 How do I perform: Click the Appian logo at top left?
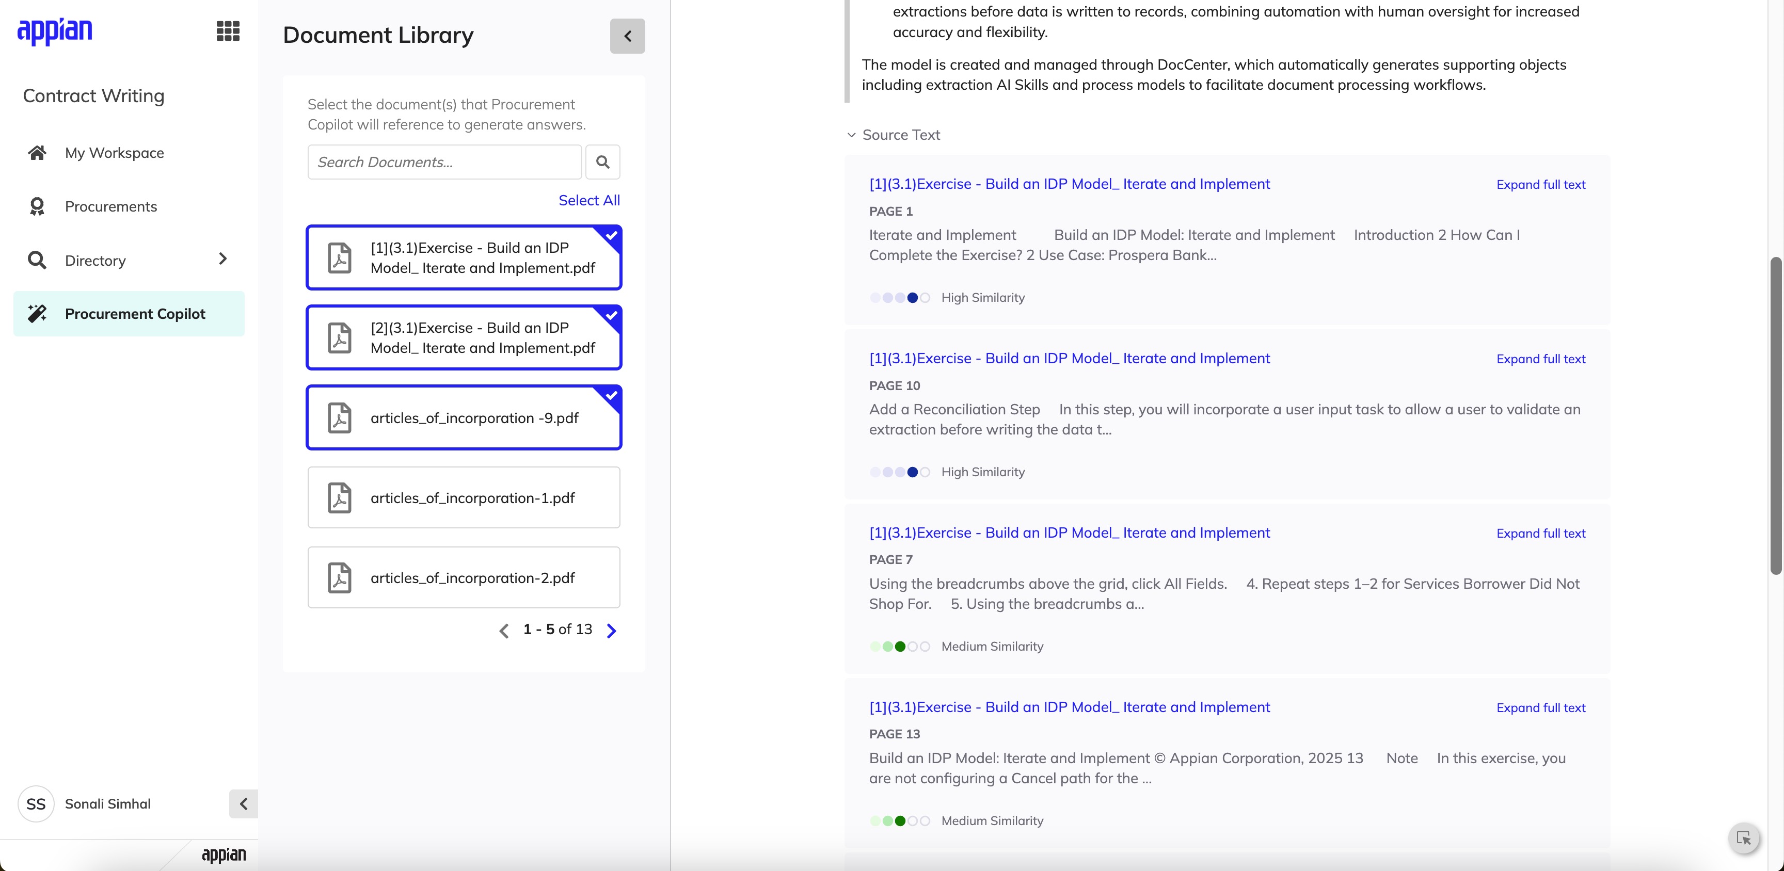tap(55, 31)
